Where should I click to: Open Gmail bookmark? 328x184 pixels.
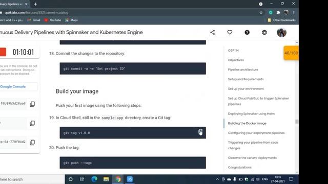click(x=33, y=20)
